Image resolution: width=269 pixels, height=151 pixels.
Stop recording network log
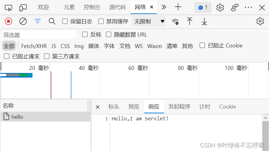tap(8, 22)
